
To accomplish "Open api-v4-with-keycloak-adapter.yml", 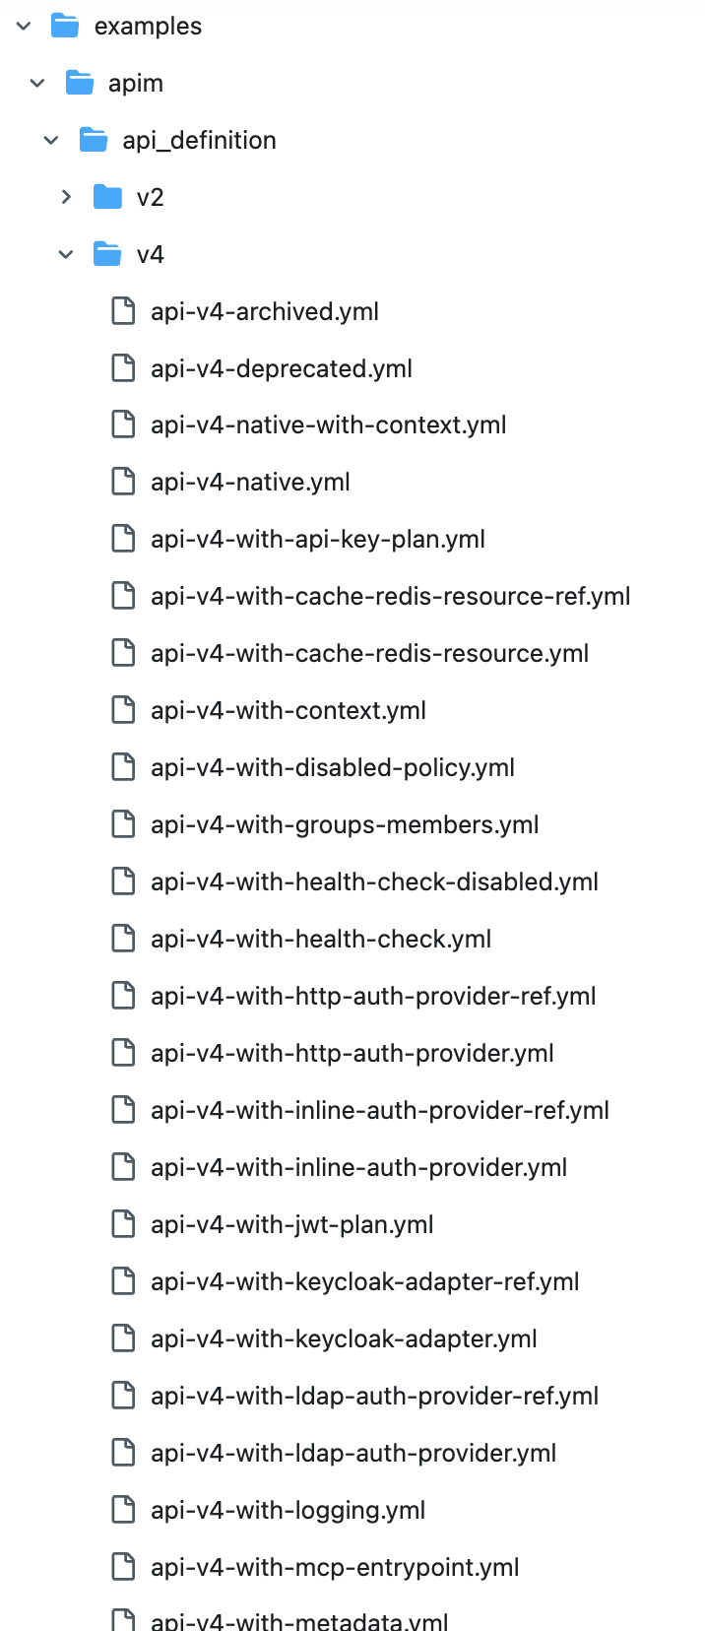I will (344, 1339).
